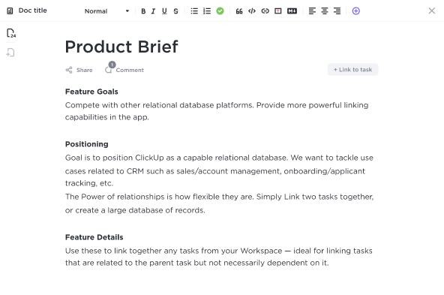Insert a numbered list

pyautogui.click(x=207, y=11)
